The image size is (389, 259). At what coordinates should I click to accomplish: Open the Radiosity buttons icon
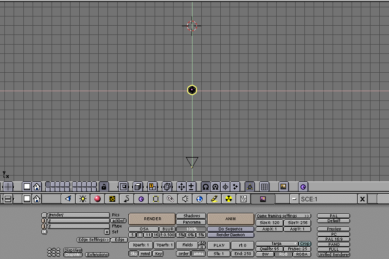coord(229,199)
